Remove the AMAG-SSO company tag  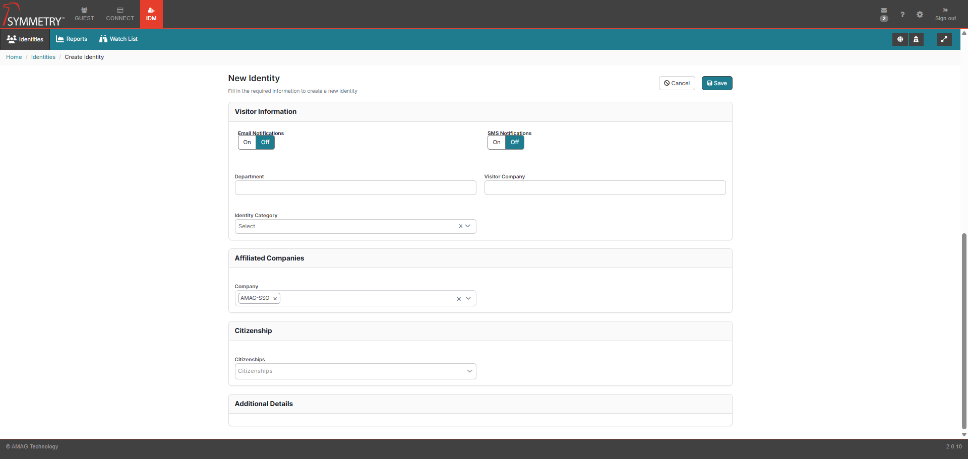click(275, 299)
